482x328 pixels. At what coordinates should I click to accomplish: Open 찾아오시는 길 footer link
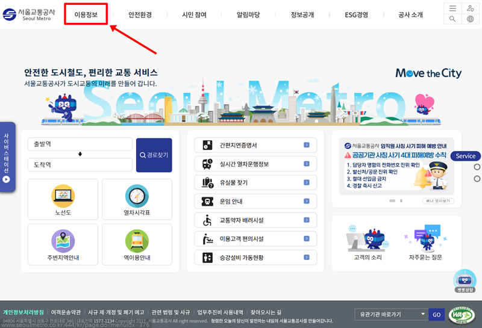point(266,312)
